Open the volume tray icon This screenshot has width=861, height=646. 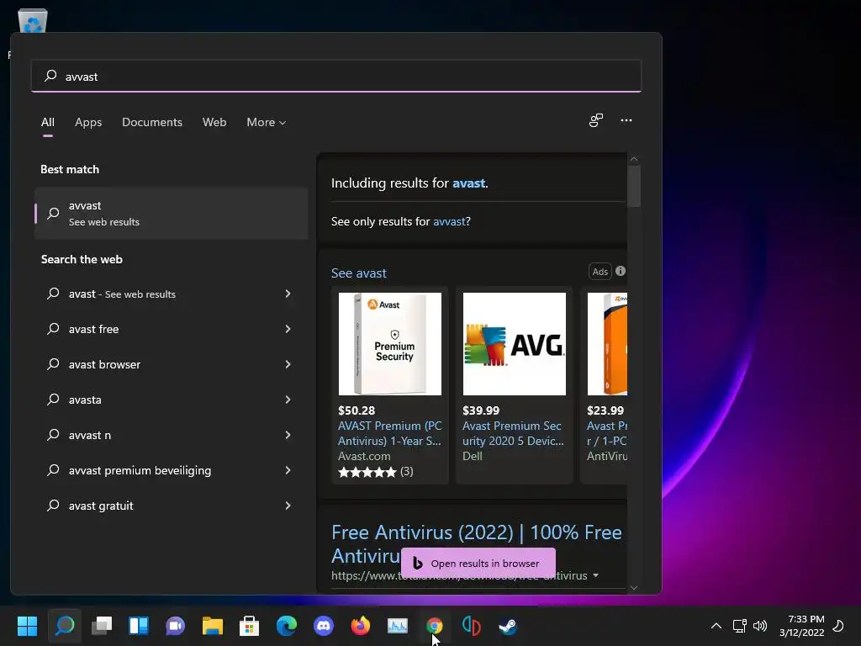pos(760,626)
